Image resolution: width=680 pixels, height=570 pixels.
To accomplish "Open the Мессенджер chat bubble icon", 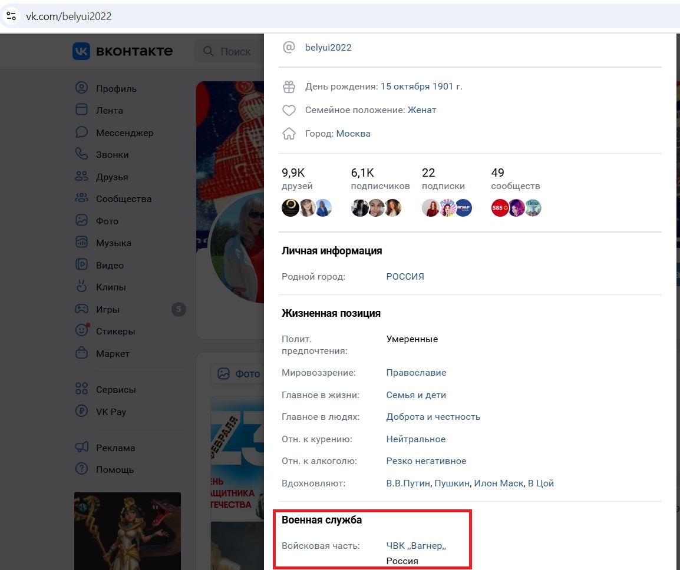I will click(x=81, y=132).
